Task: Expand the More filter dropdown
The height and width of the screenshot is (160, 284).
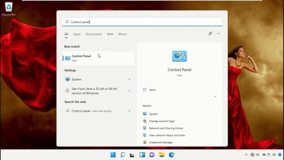Action: (123, 34)
